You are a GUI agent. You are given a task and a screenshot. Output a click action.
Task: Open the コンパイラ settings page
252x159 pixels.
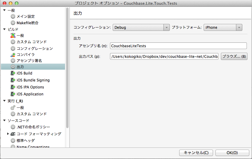26,55
